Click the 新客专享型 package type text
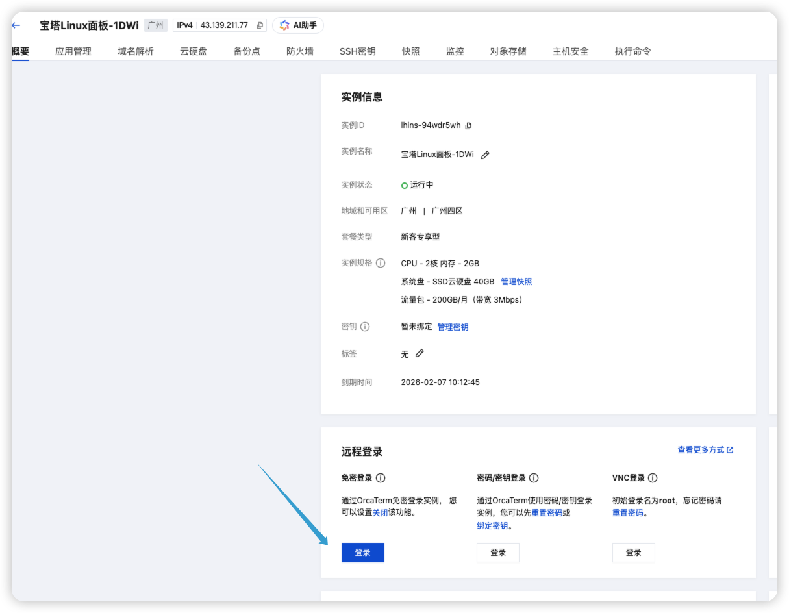Screen dimensions: 789x613 tap(420, 237)
